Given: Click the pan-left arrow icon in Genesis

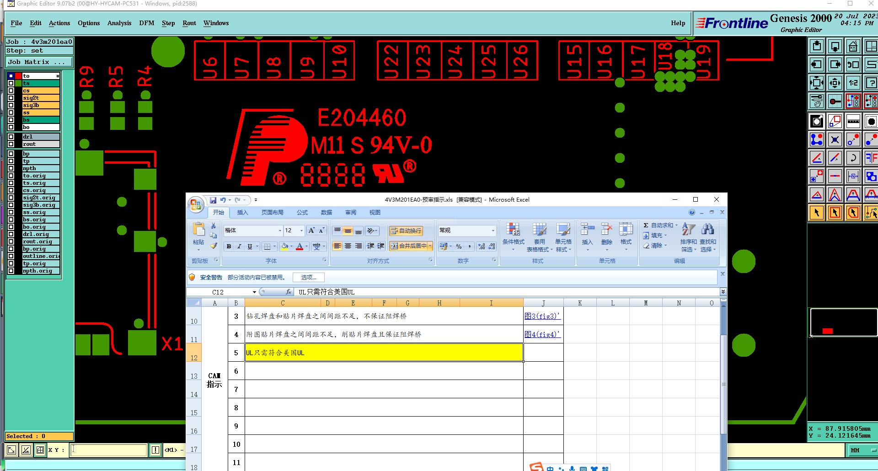Looking at the screenshot, I should (x=817, y=64).
